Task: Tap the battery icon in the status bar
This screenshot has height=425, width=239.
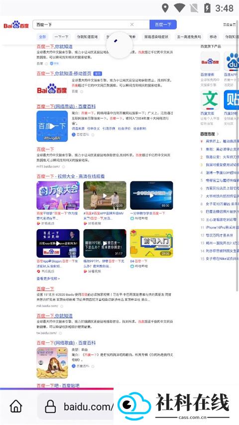Action: pos(207,8)
